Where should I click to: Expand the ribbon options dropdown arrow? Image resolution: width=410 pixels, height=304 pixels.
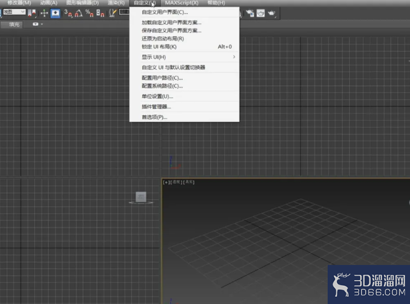(x=42, y=24)
